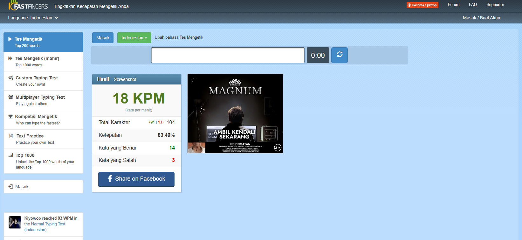Click the 18 KPM result text
This screenshot has height=240, width=522.
coord(139,98)
